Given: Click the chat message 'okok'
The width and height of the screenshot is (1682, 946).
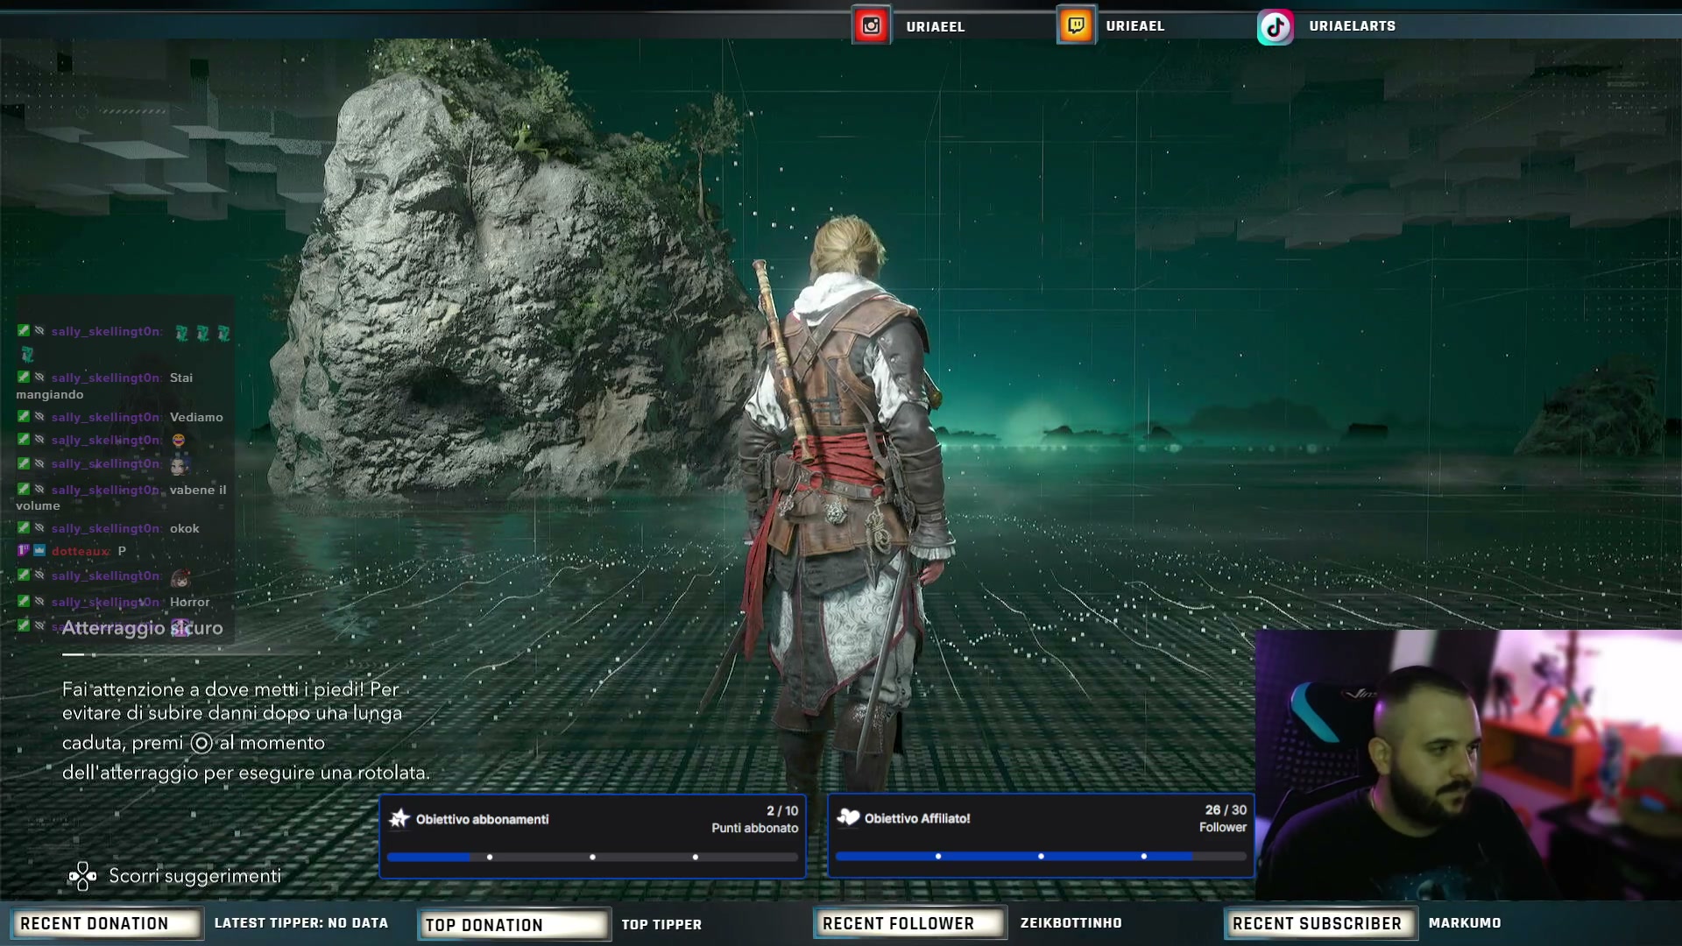Looking at the screenshot, I should (x=185, y=528).
